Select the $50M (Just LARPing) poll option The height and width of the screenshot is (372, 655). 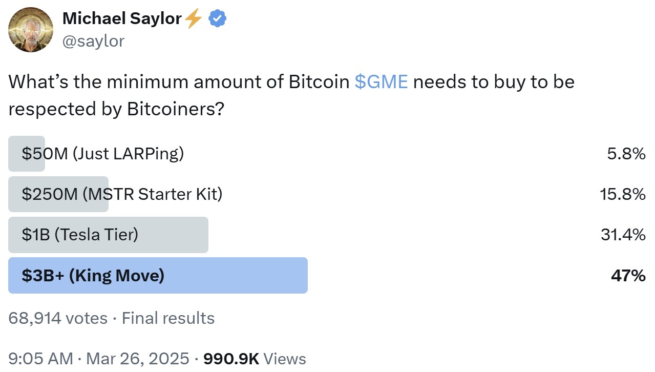tap(102, 153)
